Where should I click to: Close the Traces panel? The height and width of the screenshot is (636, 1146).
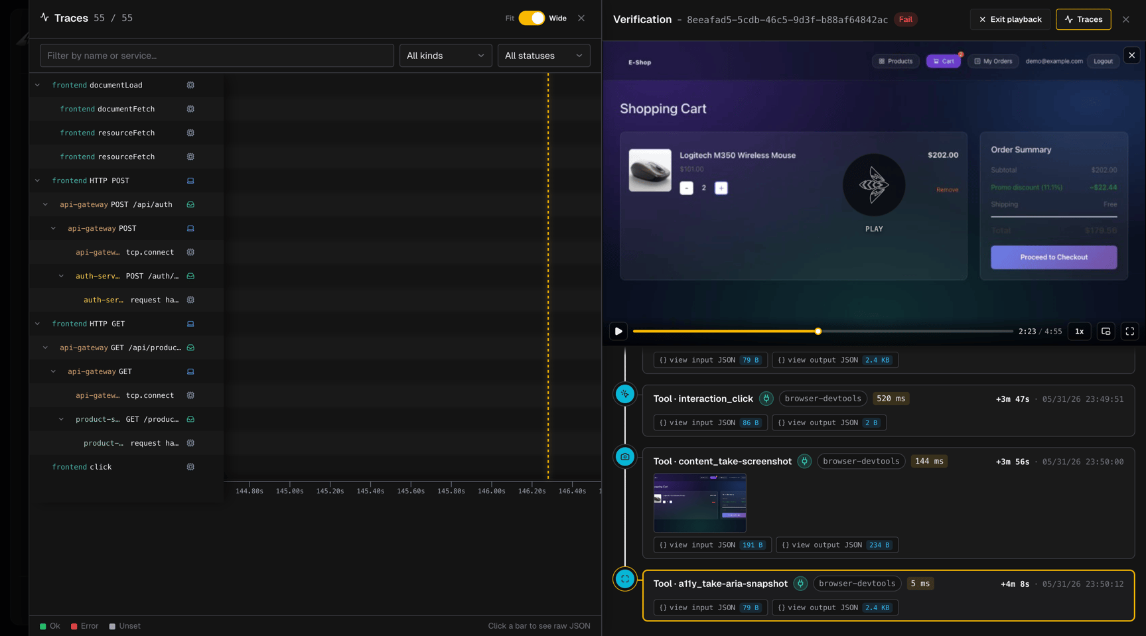tap(581, 18)
